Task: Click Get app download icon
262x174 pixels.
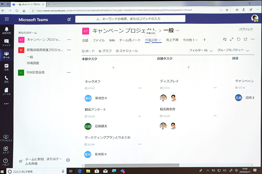Action: coord(6,138)
